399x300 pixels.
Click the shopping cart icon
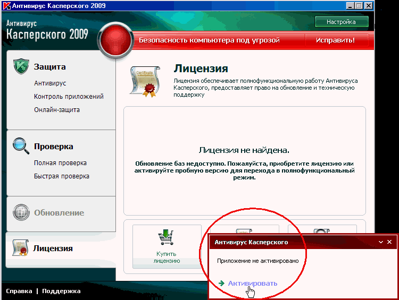coord(165,237)
